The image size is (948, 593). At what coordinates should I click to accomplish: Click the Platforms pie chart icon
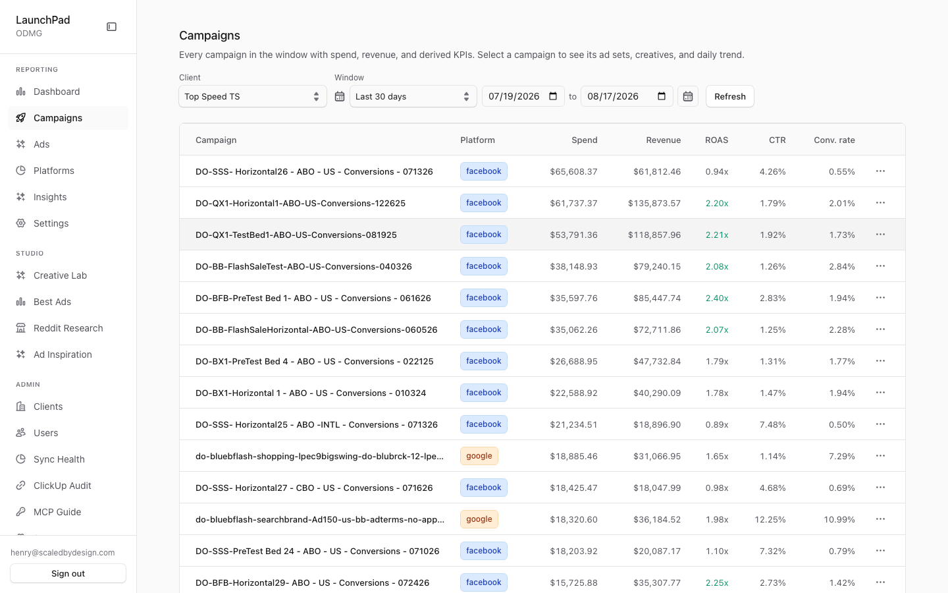(x=21, y=171)
